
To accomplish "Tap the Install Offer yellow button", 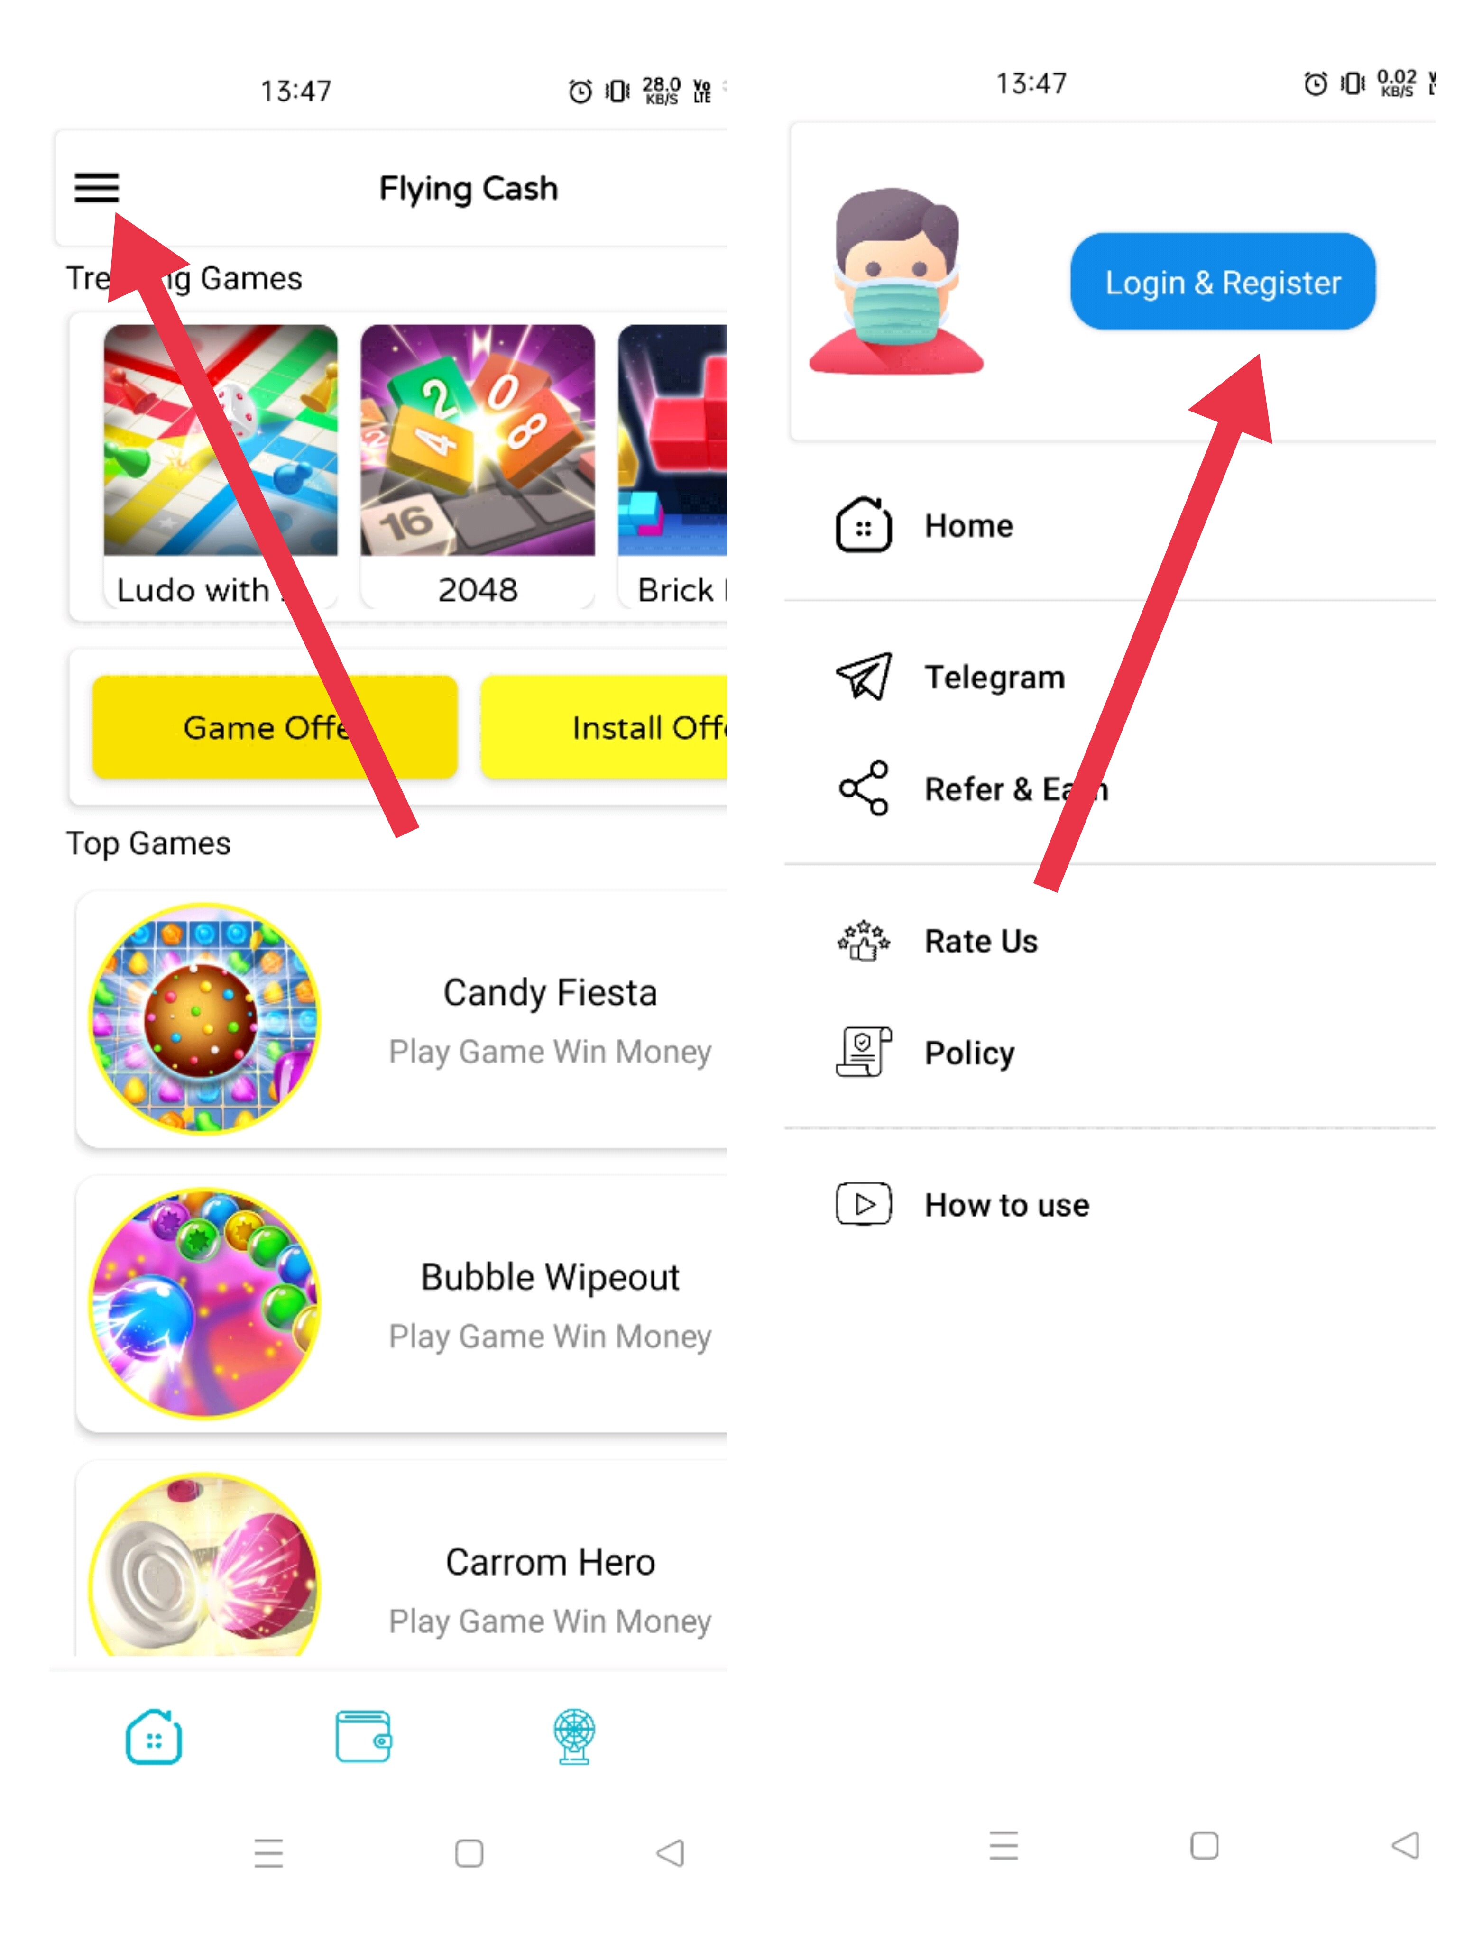I will tap(604, 727).
